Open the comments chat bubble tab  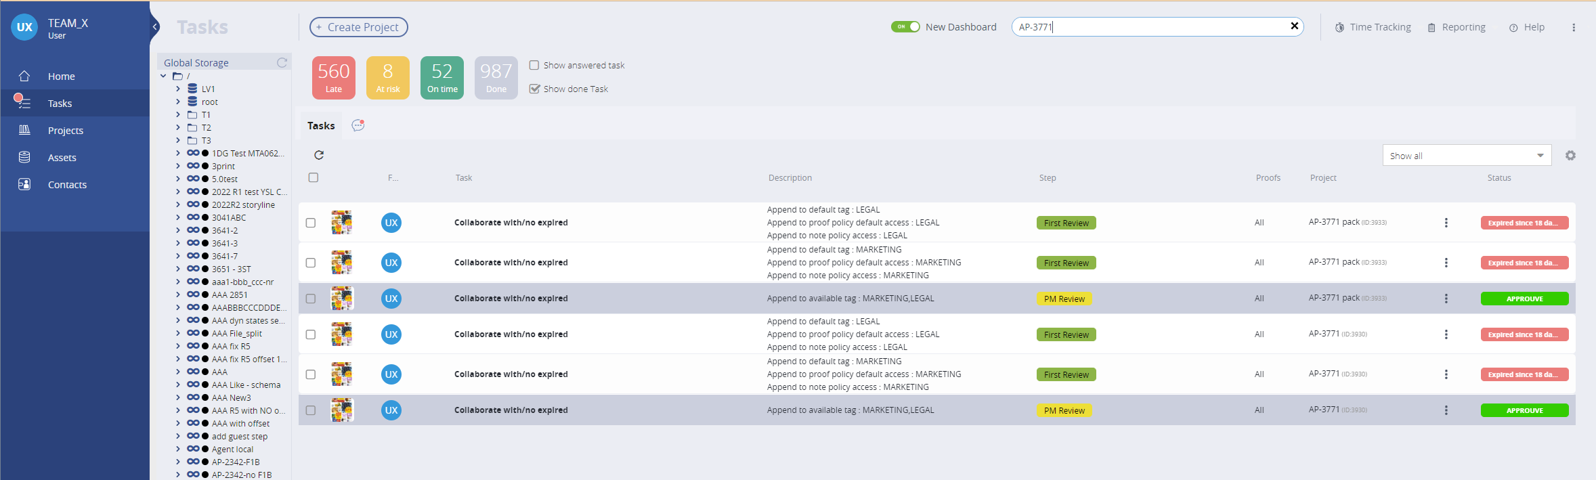pos(358,125)
